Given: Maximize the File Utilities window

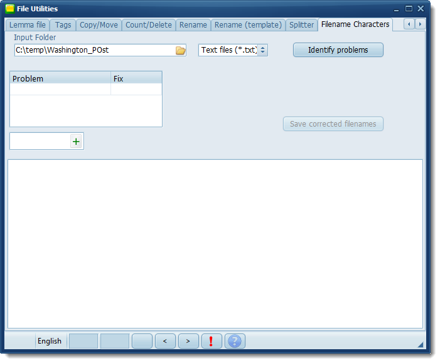Looking at the screenshot, I should point(409,9).
